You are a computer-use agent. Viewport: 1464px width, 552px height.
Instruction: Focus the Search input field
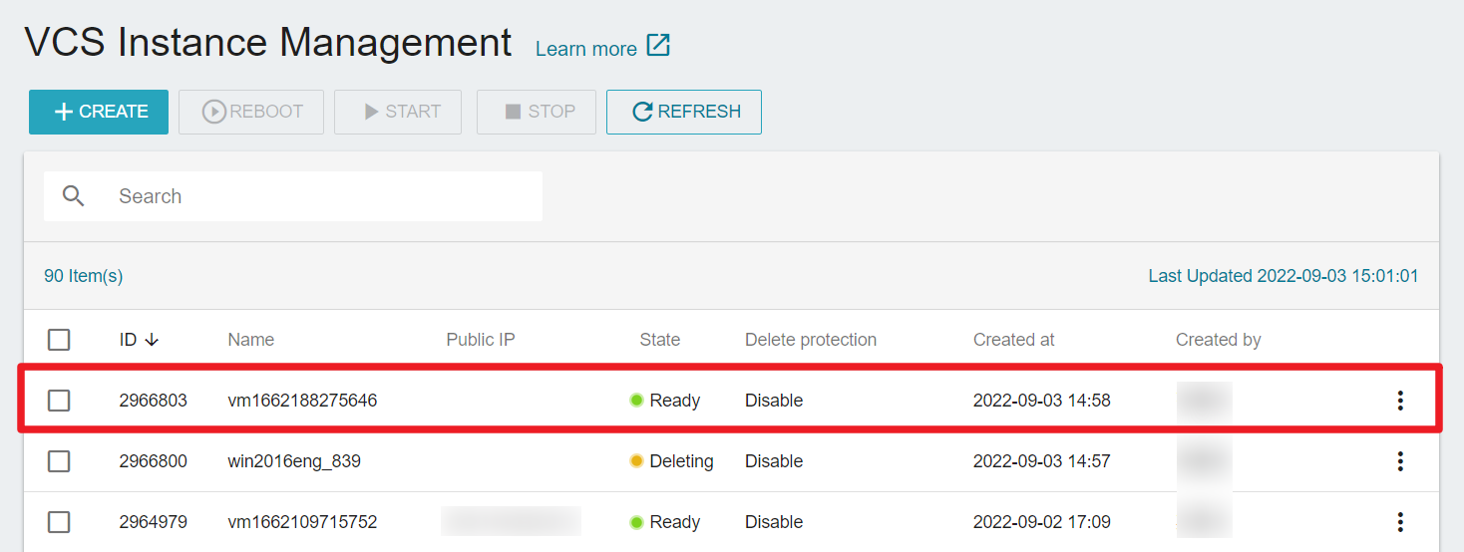coord(293,196)
